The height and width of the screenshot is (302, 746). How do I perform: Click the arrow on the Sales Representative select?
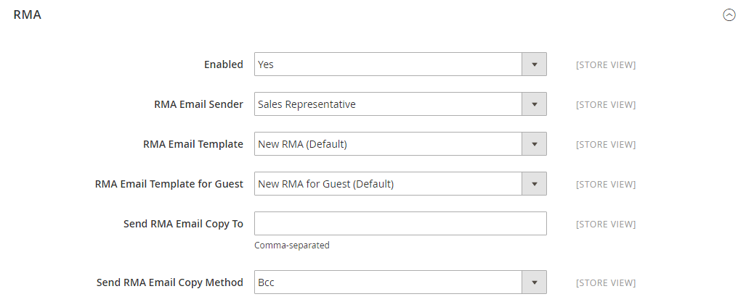[534, 104]
